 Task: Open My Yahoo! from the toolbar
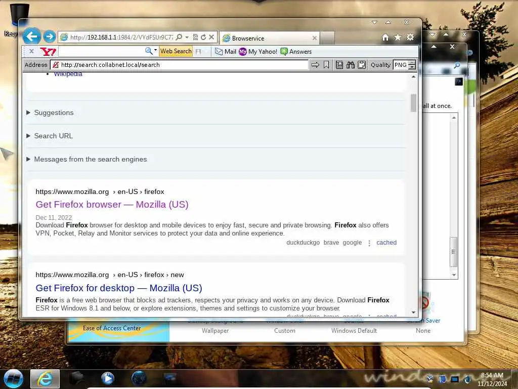click(x=257, y=52)
